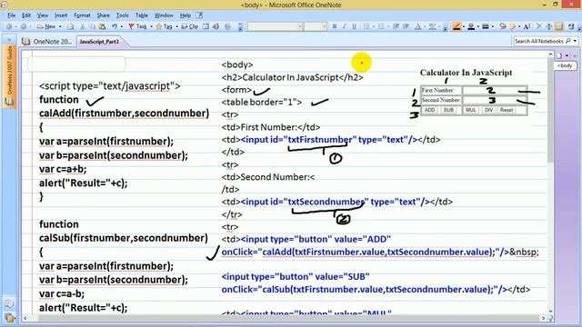Viewport: 582px width, 327px height.
Task: Select the <body page tab
Action: pyautogui.click(x=566, y=65)
